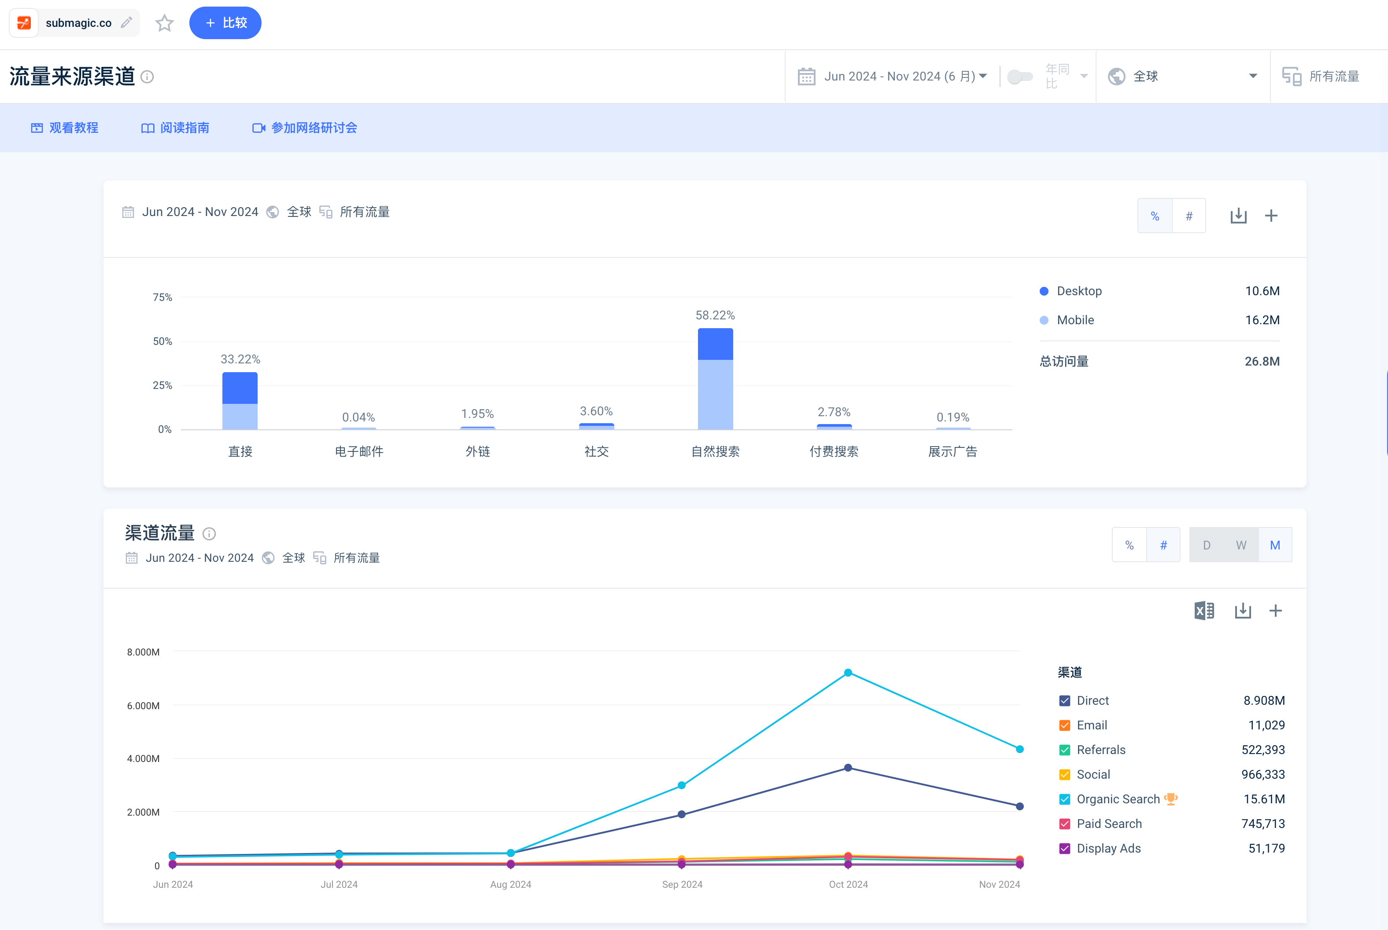Export channel traffic to Excel

click(x=1204, y=611)
